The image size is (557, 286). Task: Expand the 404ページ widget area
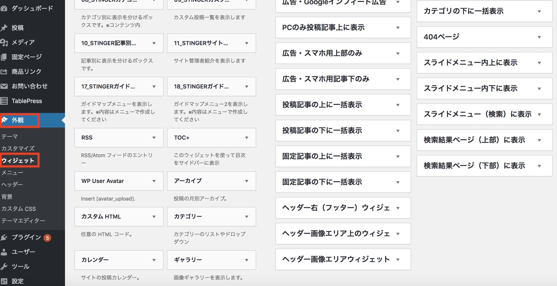(x=539, y=37)
